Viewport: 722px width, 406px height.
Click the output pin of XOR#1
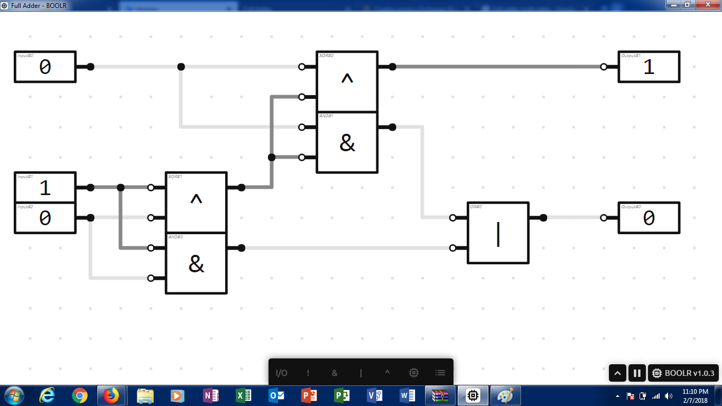coord(242,187)
